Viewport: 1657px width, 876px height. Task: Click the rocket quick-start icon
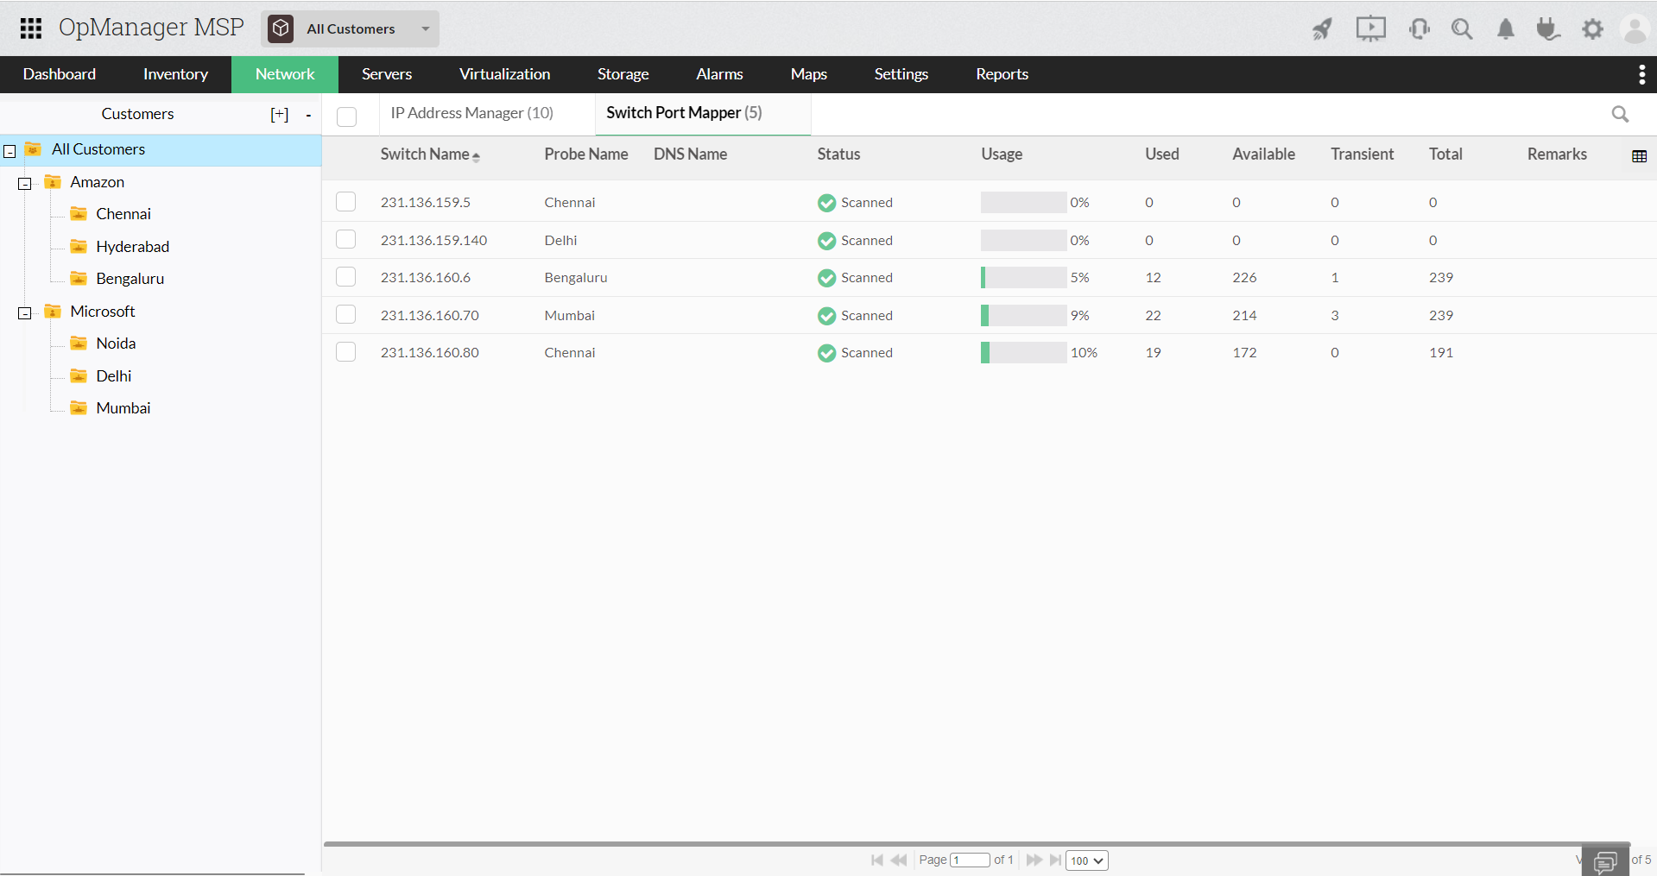pyautogui.click(x=1322, y=28)
